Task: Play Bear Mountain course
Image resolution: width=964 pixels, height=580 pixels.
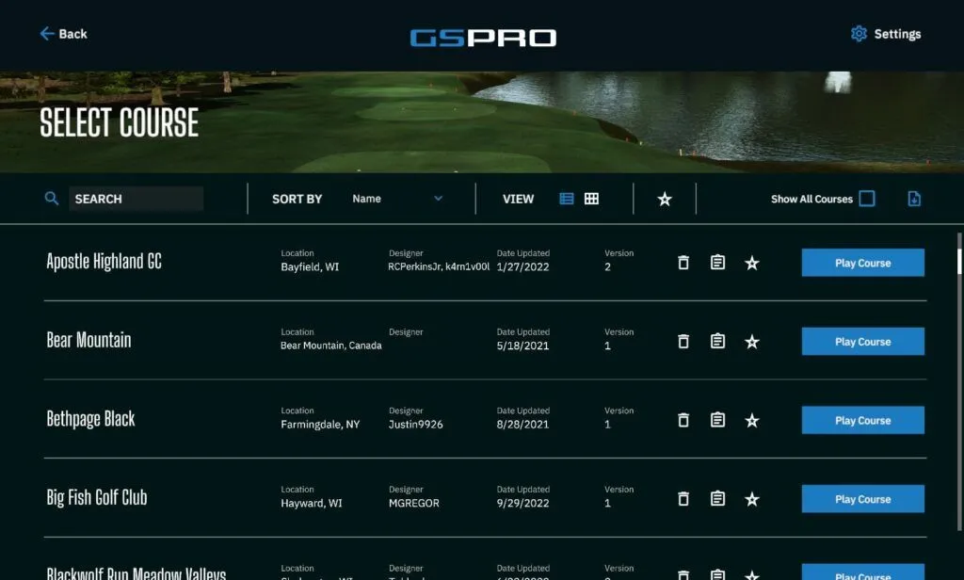Action: [862, 342]
